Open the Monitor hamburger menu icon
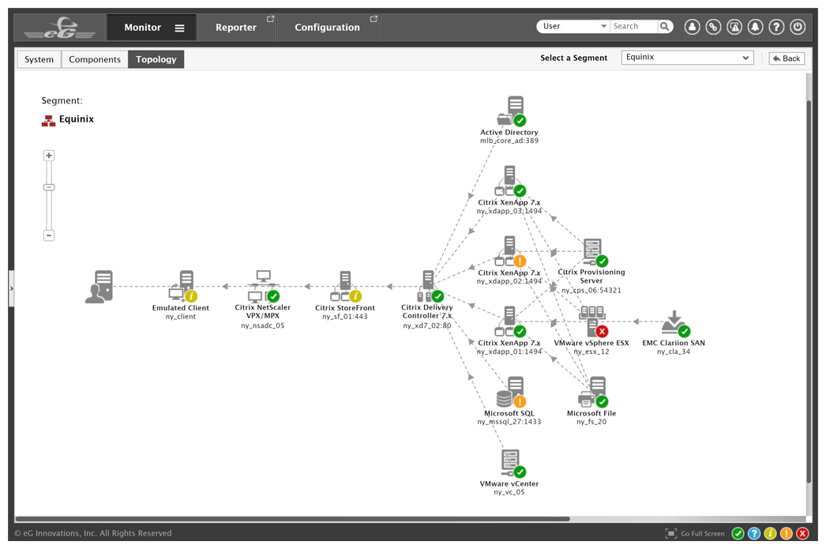 (x=179, y=28)
